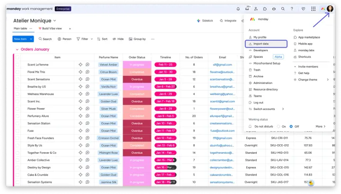Image resolution: width=341 pixels, height=194 pixels.
Task: Click the Sort button
Action: point(102,39)
